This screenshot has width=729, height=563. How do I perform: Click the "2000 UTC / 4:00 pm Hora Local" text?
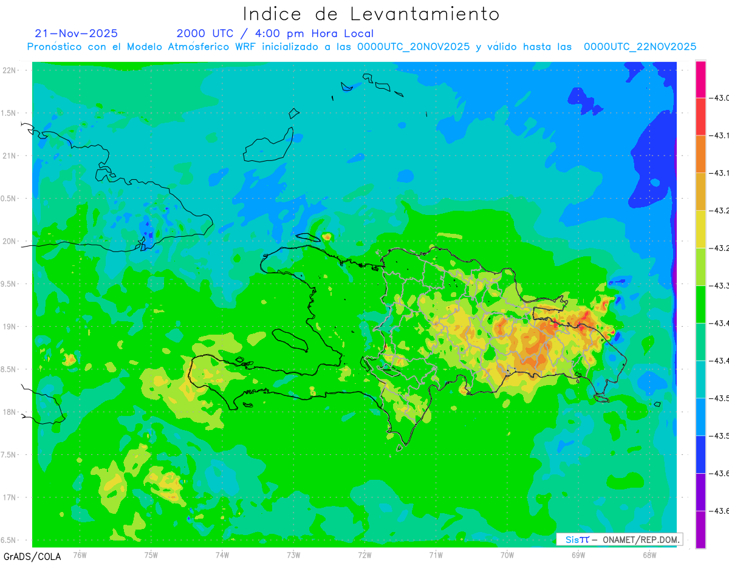click(x=275, y=34)
